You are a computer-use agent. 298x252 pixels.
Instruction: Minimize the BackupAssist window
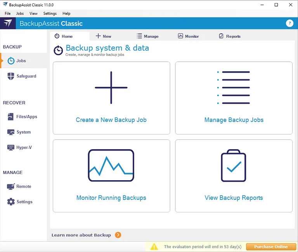coord(262,5)
